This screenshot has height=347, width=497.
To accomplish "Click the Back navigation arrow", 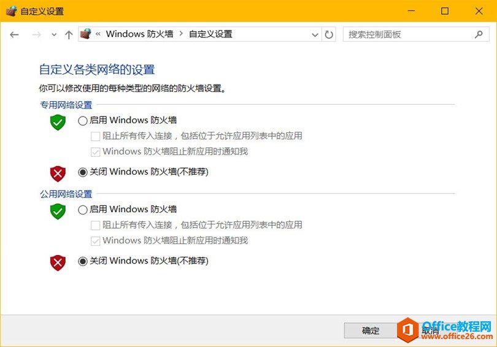I will 14,34.
